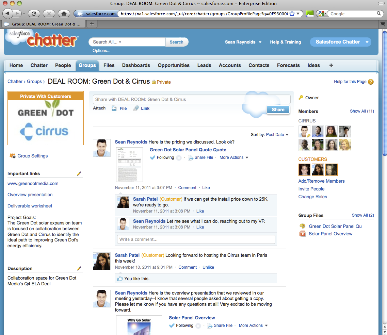Click the Group Settings gear icon
Image resolution: width=387 pixels, height=335 pixels.
[x=12, y=156]
